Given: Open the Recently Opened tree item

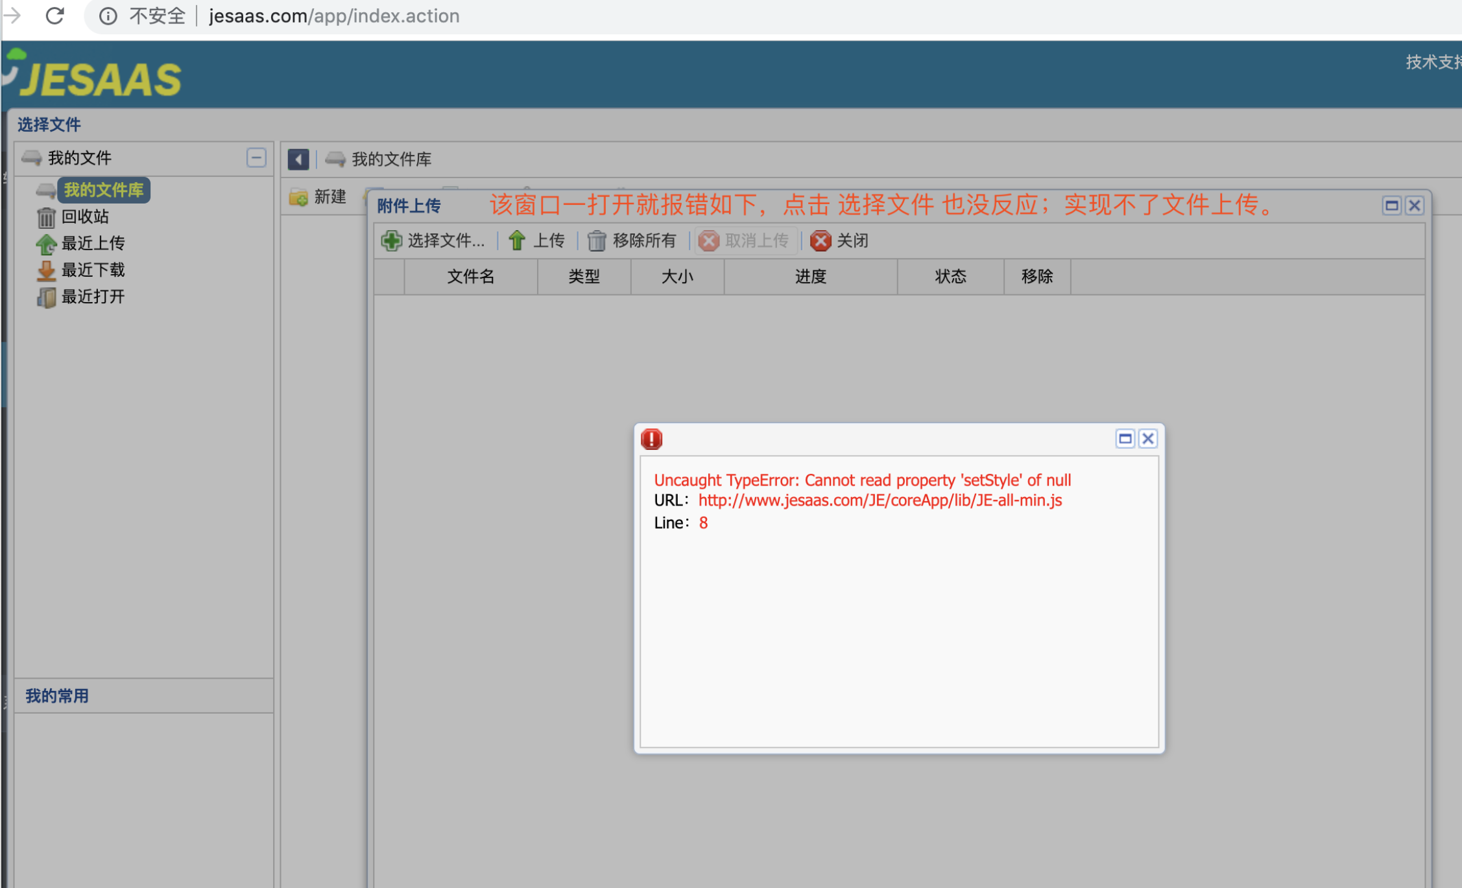Looking at the screenshot, I should pyautogui.click(x=92, y=296).
